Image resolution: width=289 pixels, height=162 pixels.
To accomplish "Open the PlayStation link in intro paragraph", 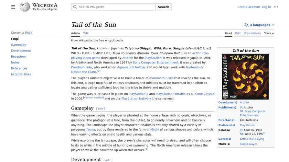I will pos(153,58).
